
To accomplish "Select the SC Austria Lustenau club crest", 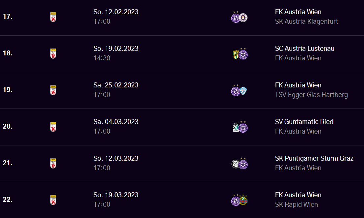I will (235, 54).
